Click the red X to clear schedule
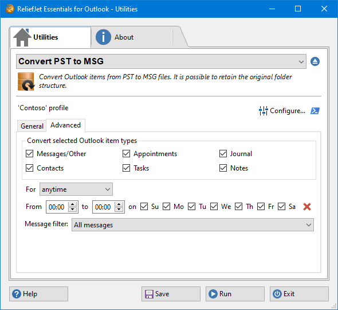This screenshot has height=310, width=338. pos(307,207)
